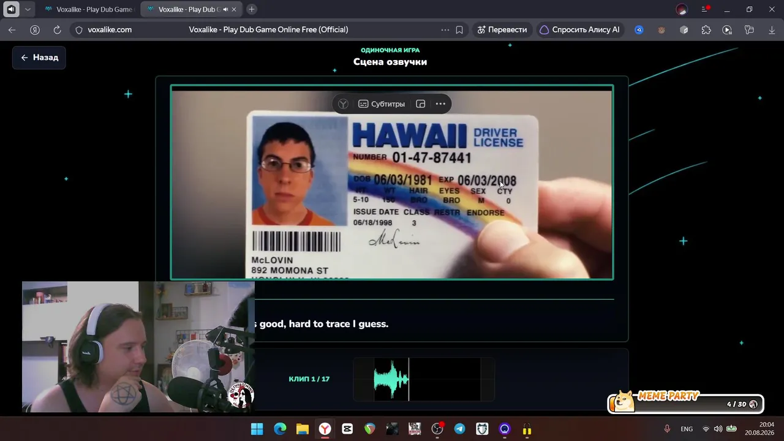Switch to the first Voxalike tab
Screen dimensions: 784x441
point(89,9)
